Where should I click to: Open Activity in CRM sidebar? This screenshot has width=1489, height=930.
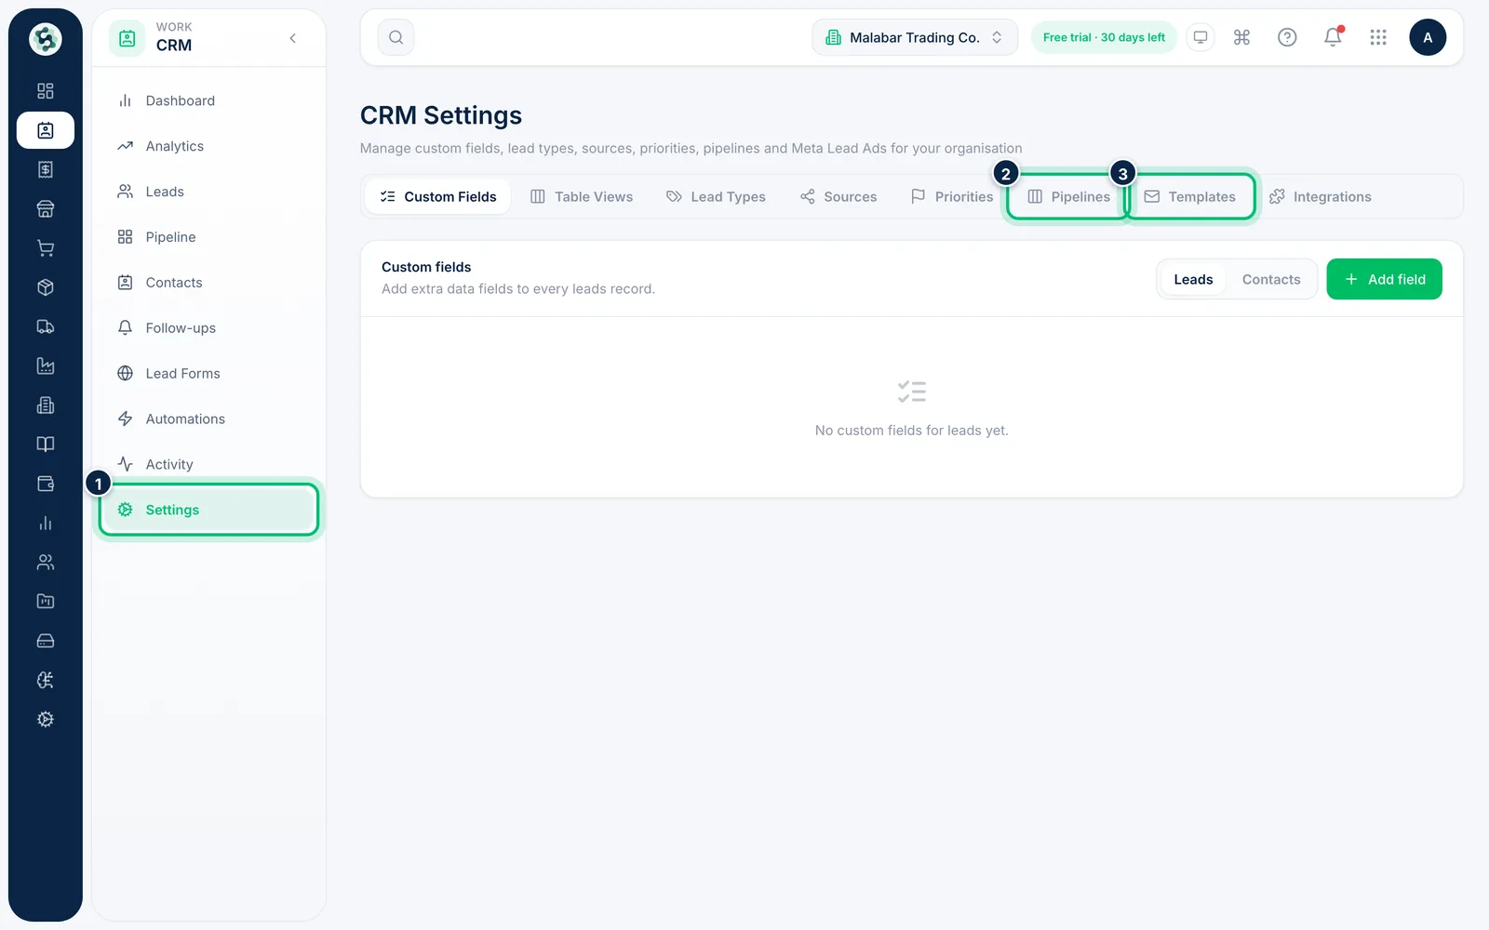tap(208, 465)
